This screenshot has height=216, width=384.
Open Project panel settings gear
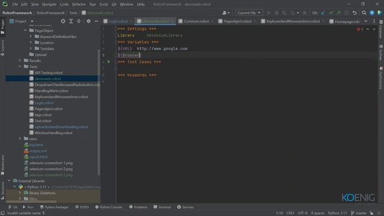[88, 22]
